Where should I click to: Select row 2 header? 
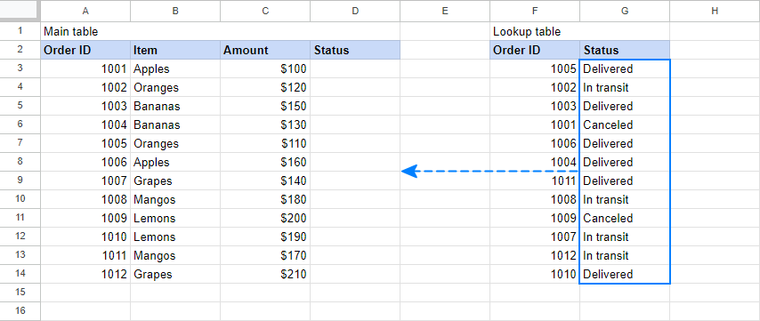pos(20,50)
